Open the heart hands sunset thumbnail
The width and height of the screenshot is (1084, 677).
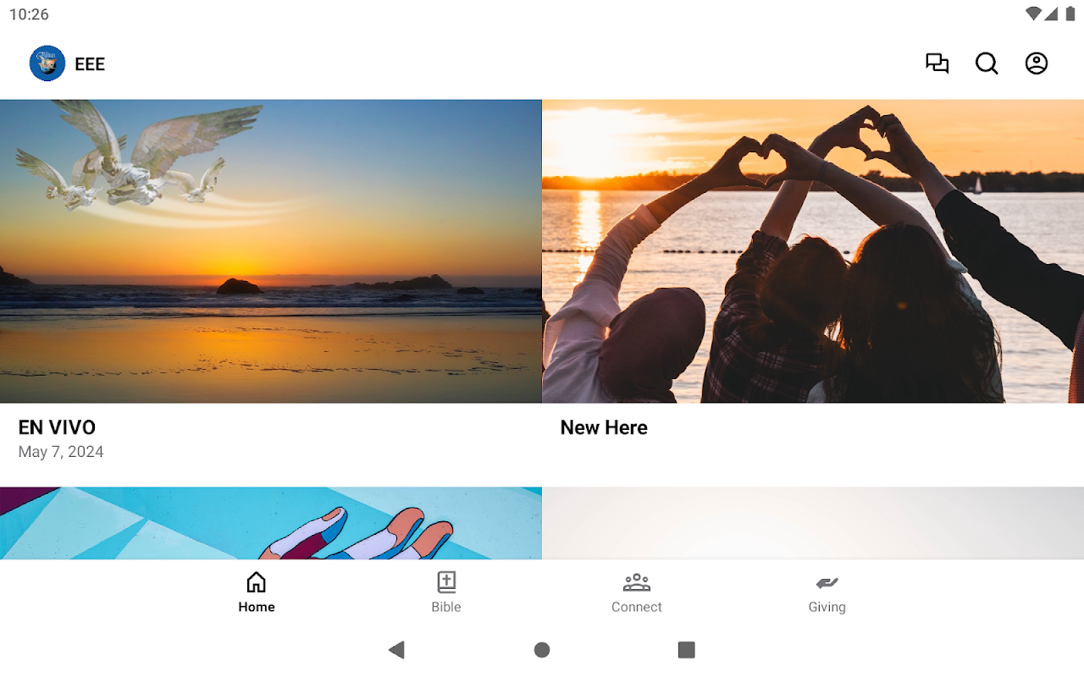click(813, 251)
